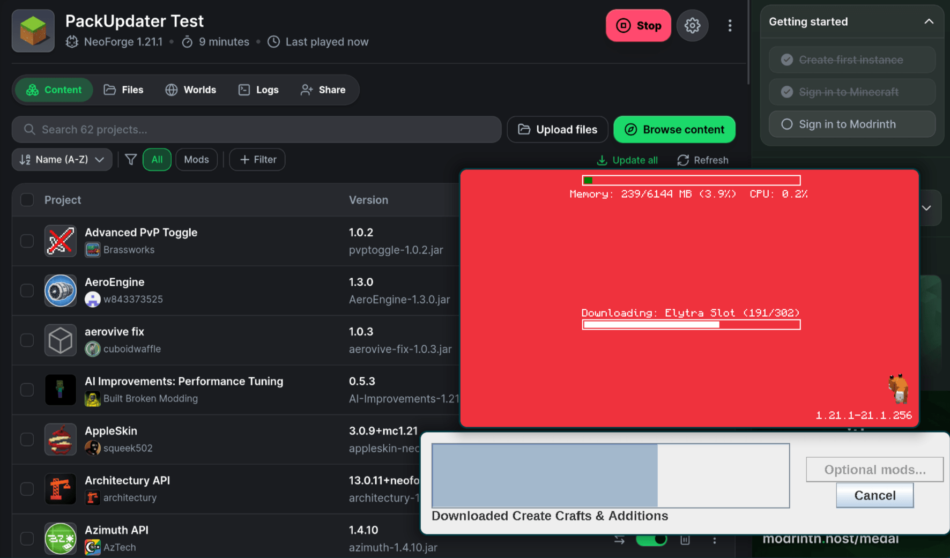Open the Name (A-Z) sort dropdown

pyautogui.click(x=62, y=160)
